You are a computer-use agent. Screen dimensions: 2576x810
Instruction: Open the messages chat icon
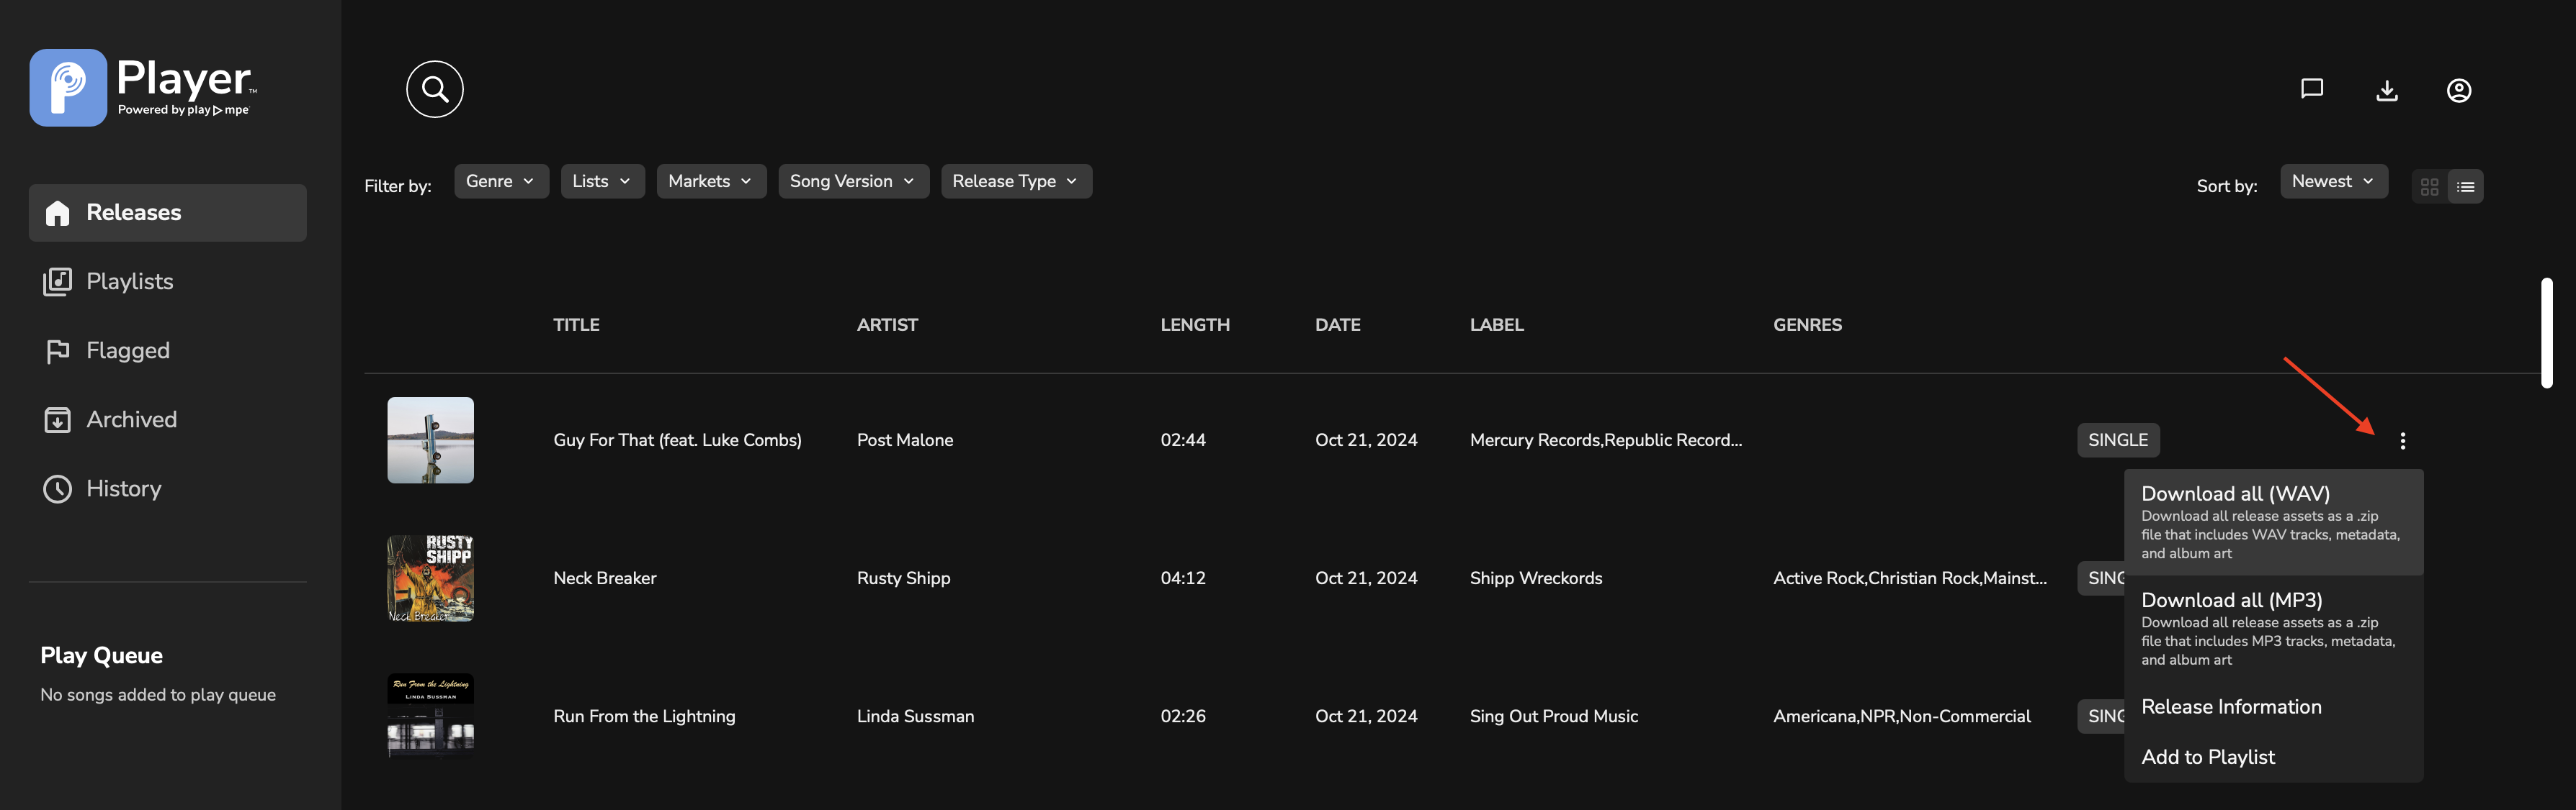click(x=2311, y=89)
